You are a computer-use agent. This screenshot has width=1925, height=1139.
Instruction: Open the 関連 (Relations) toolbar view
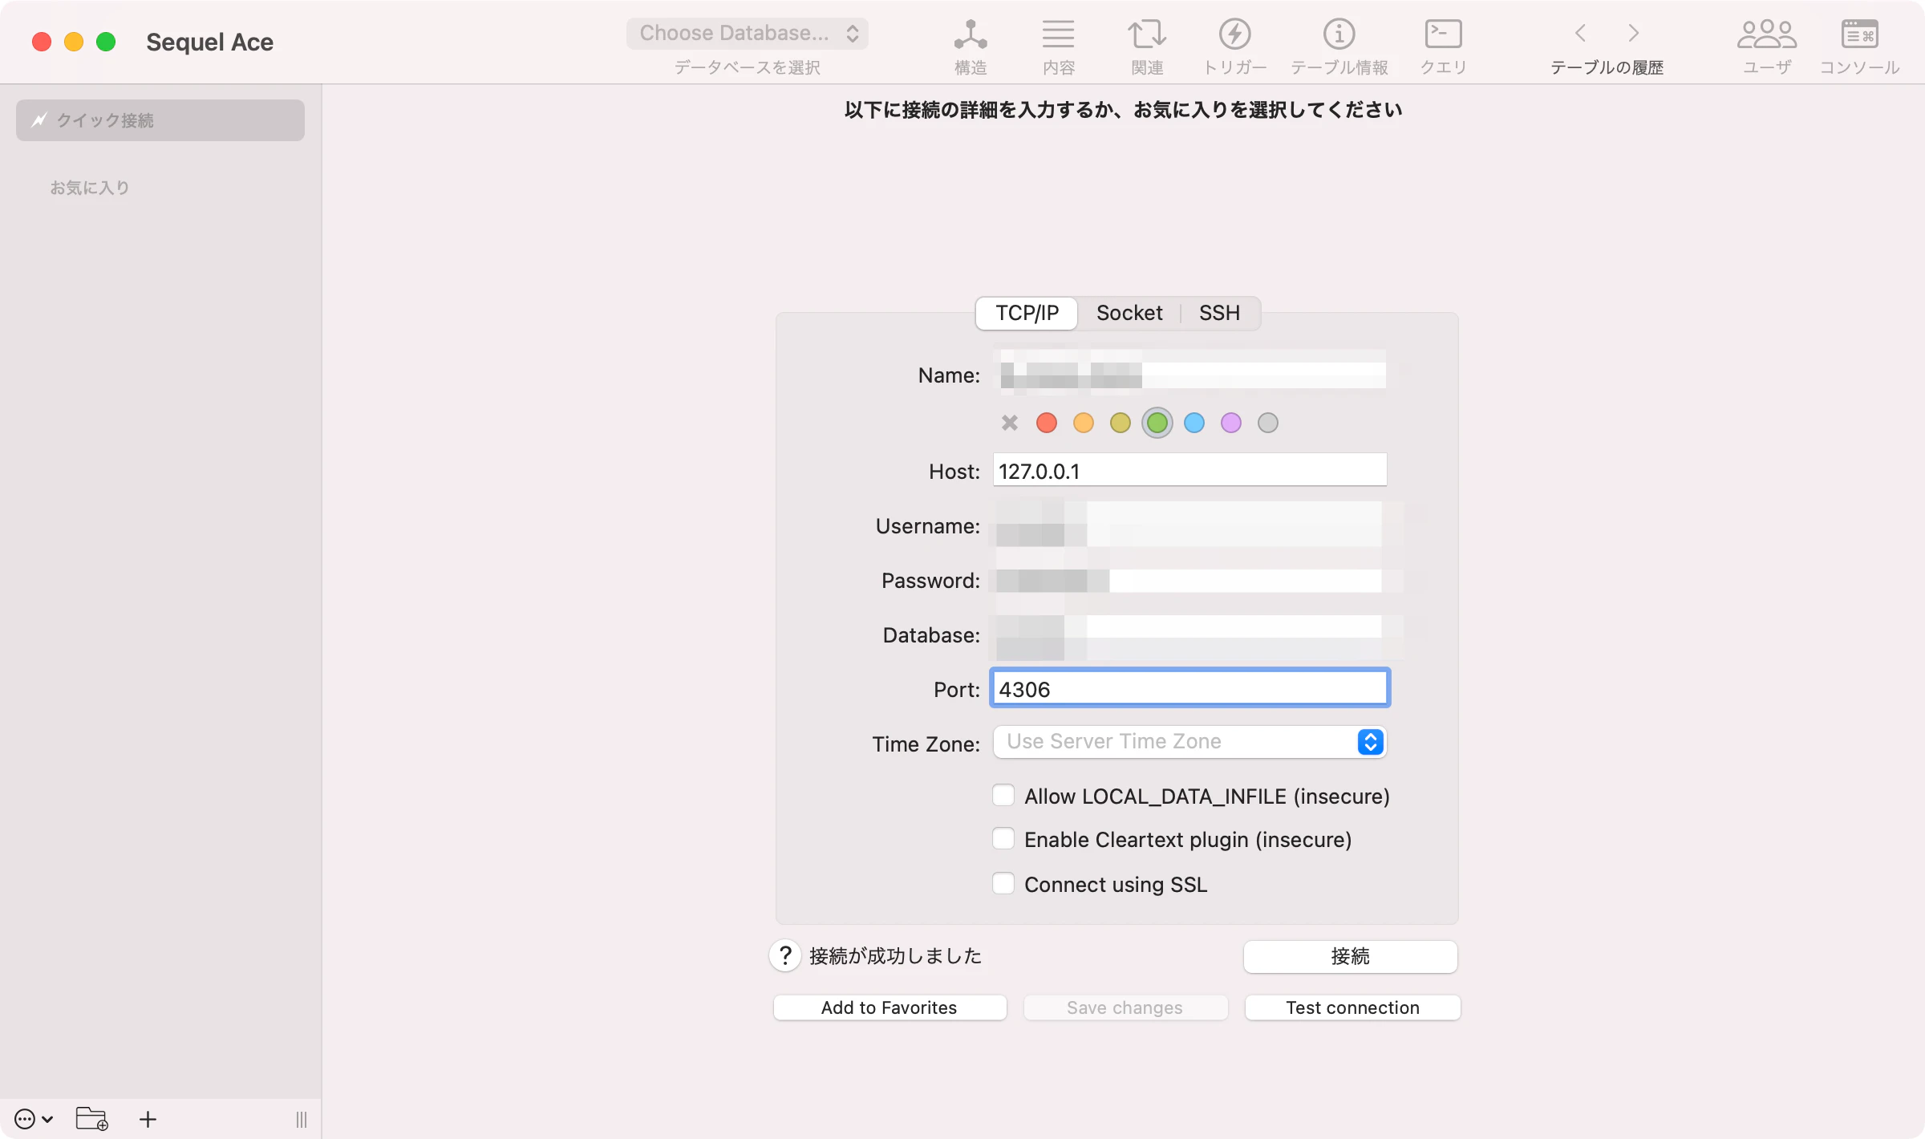(x=1147, y=47)
